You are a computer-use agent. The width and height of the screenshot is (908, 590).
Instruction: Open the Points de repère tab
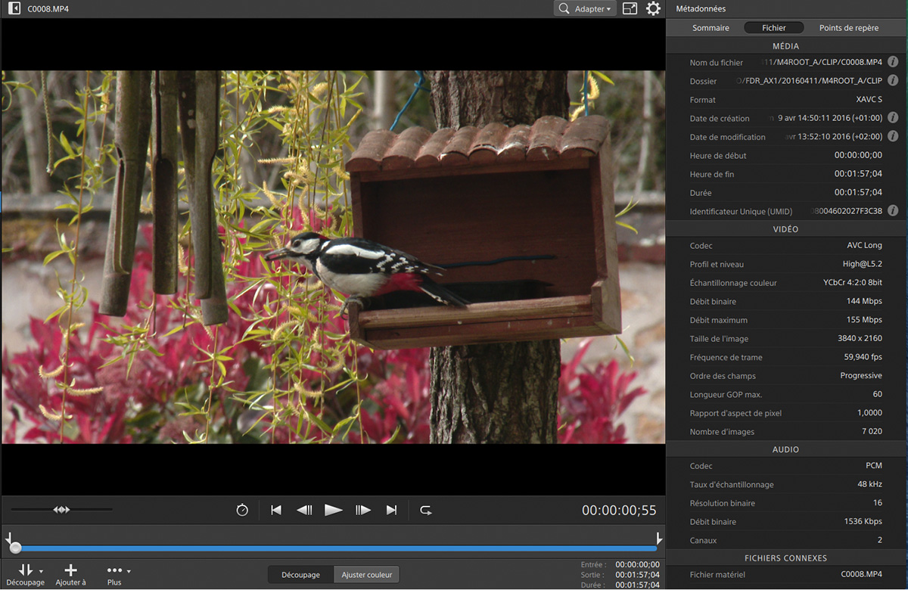point(849,28)
